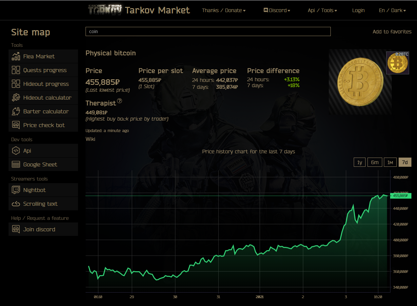Click the Join discord icon

click(16, 229)
